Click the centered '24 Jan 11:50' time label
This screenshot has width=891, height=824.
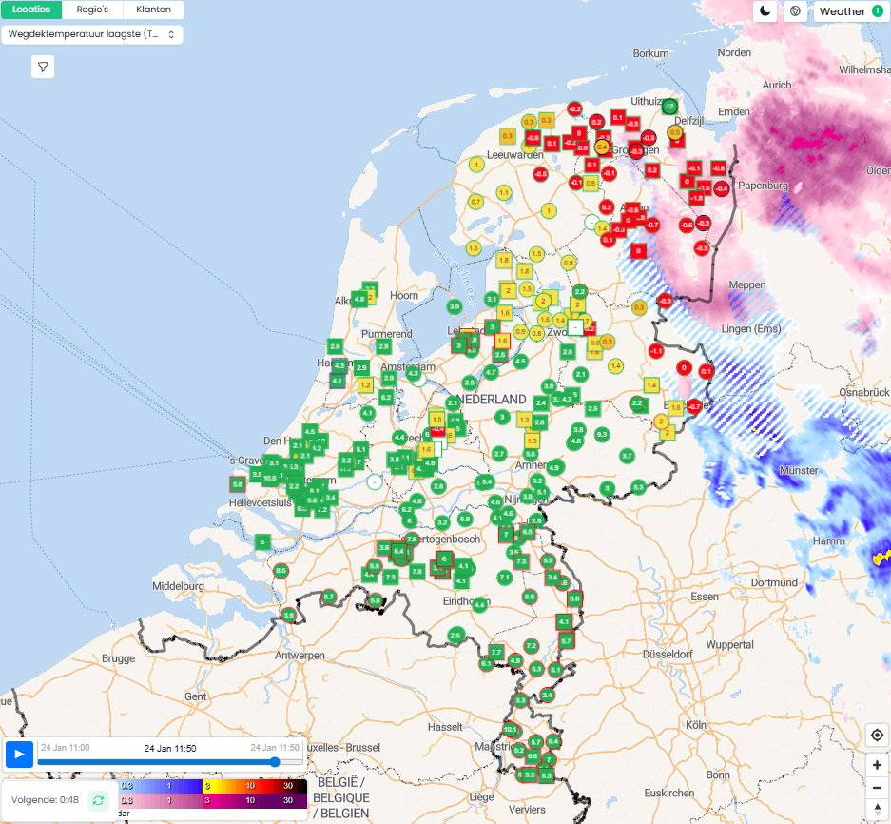pyautogui.click(x=170, y=749)
